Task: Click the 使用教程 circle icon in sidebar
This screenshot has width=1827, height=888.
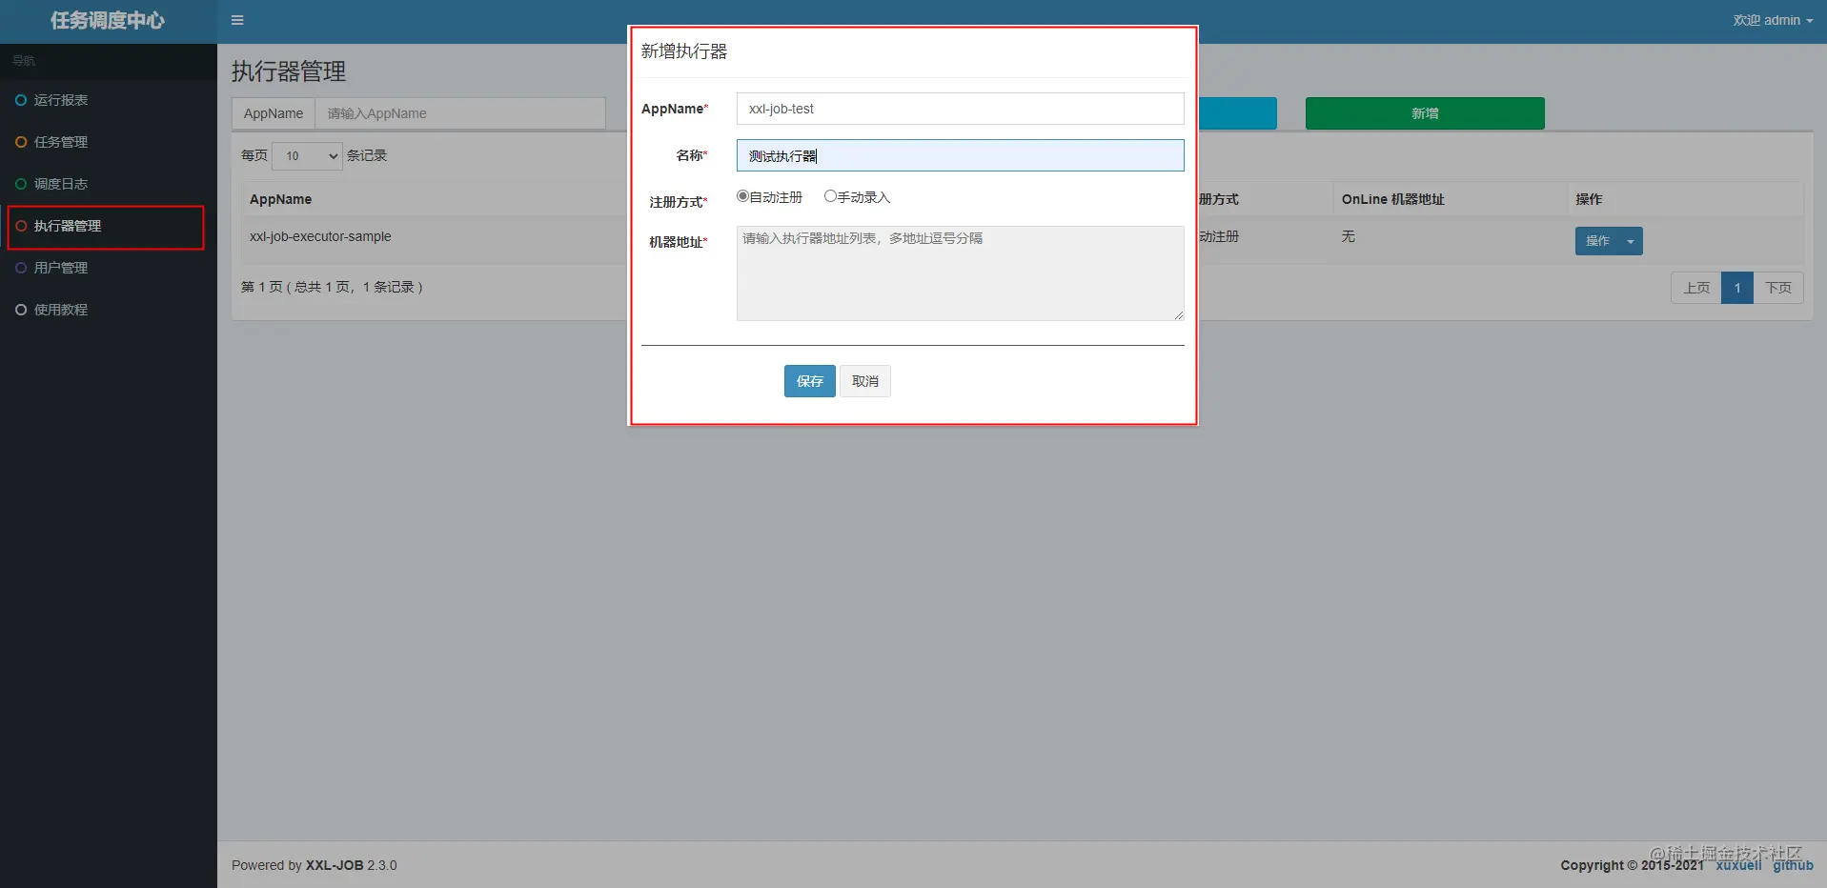Action: click(21, 310)
